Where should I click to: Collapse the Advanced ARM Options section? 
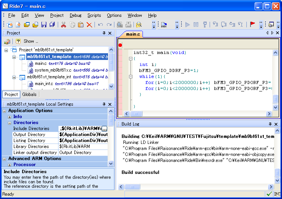click(4, 159)
